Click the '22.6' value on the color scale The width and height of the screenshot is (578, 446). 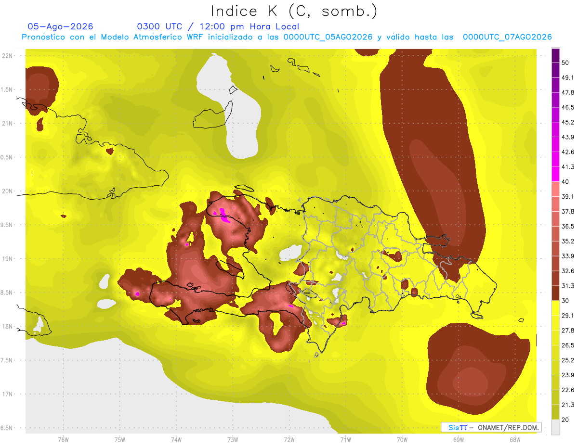click(568, 390)
